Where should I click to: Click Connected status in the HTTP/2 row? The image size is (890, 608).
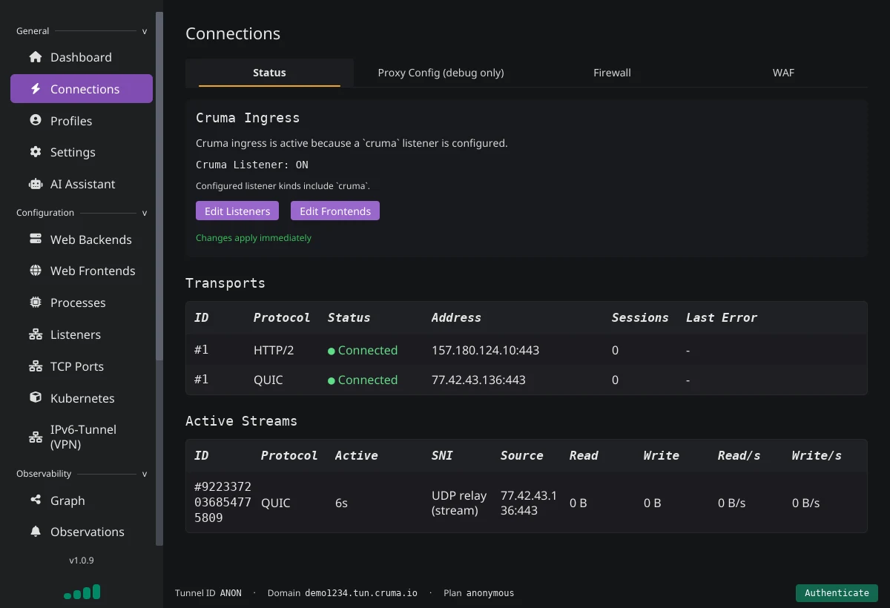tap(363, 350)
